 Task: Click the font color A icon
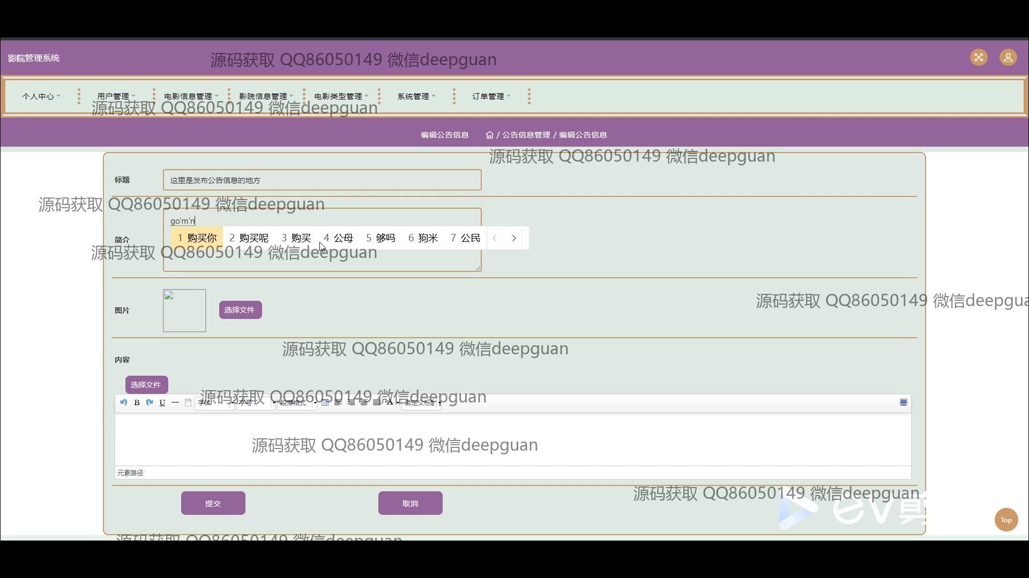390,402
